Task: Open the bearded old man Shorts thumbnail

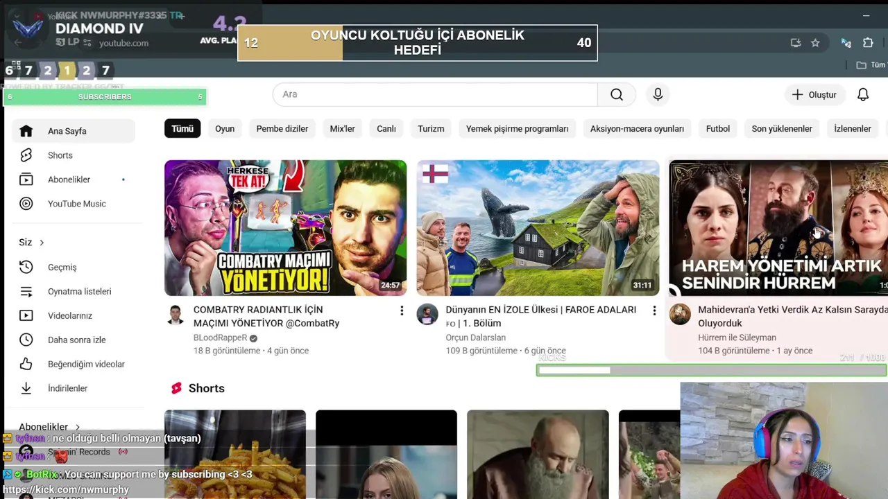Action: click(538, 454)
